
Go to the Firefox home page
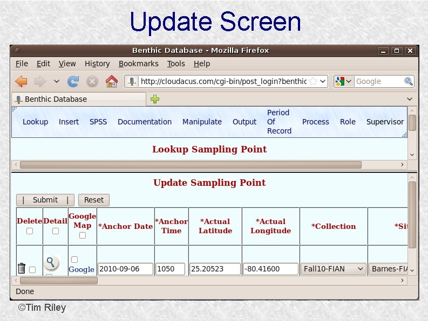(x=112, y=81)
